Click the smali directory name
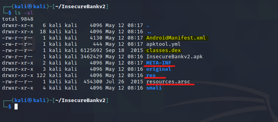Screen dimensions: 278x122 (x=154, y=88)
